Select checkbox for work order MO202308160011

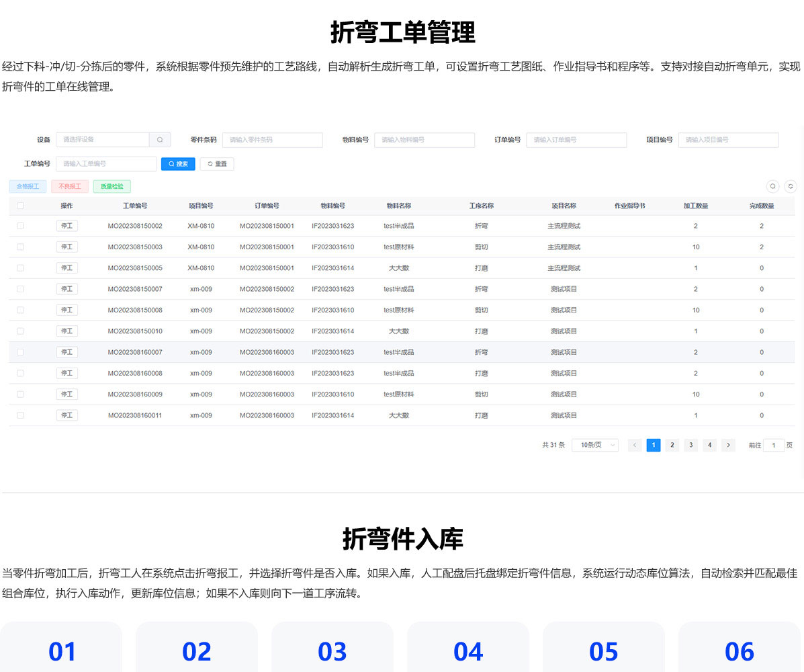coord(20,415)
